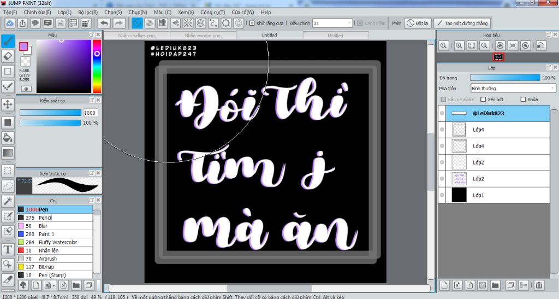Enable the Khóa lock checkbox
The image size is (559, 299).
coord(524,99)
